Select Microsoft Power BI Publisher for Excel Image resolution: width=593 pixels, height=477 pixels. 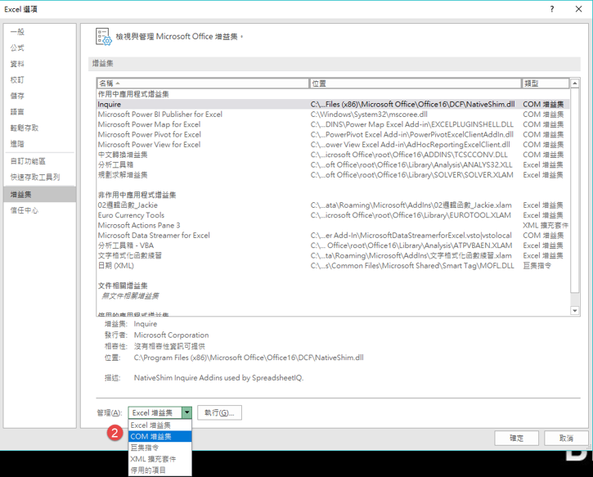click(x=333, y=115)
